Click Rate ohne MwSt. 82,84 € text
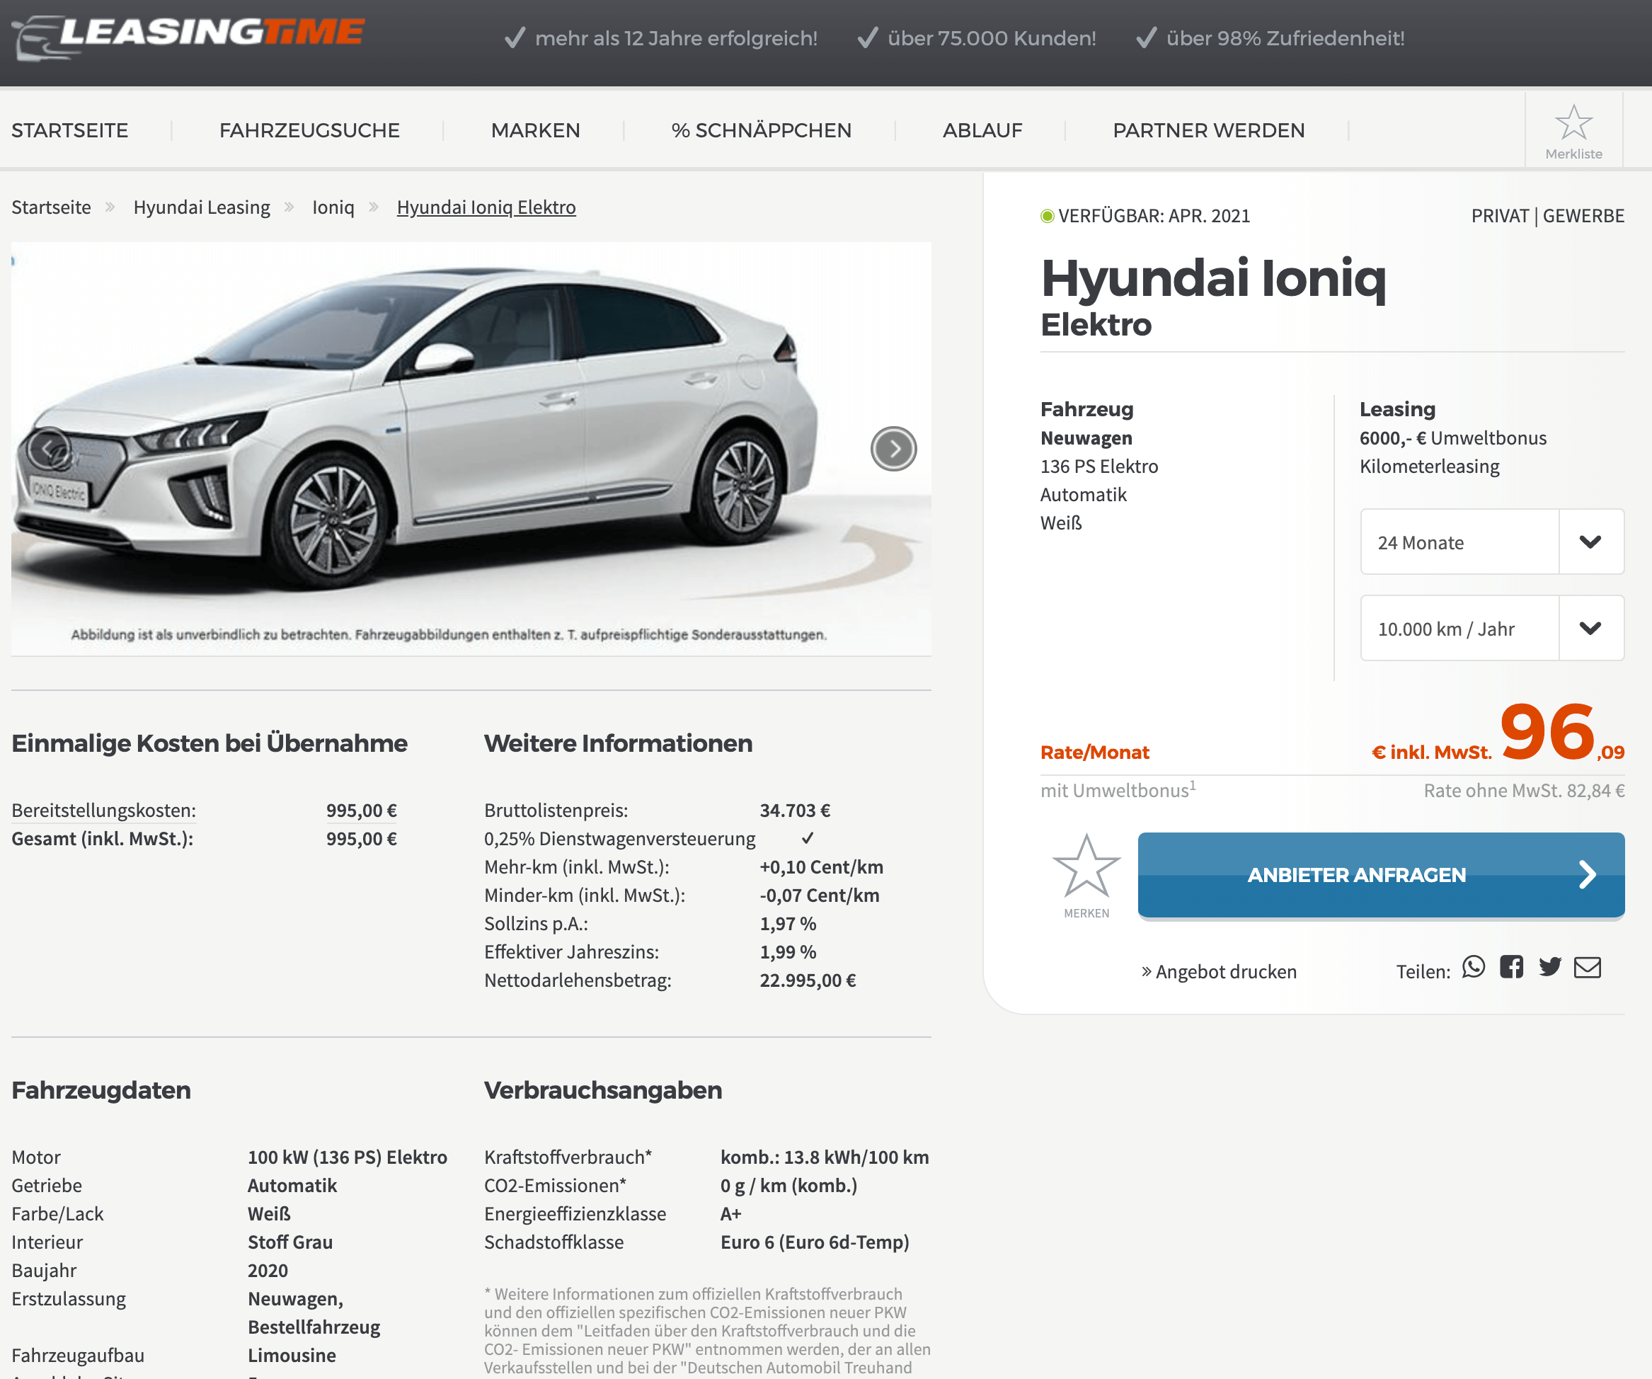Screen dimensions: 1652x1379 coord(1524,791)
